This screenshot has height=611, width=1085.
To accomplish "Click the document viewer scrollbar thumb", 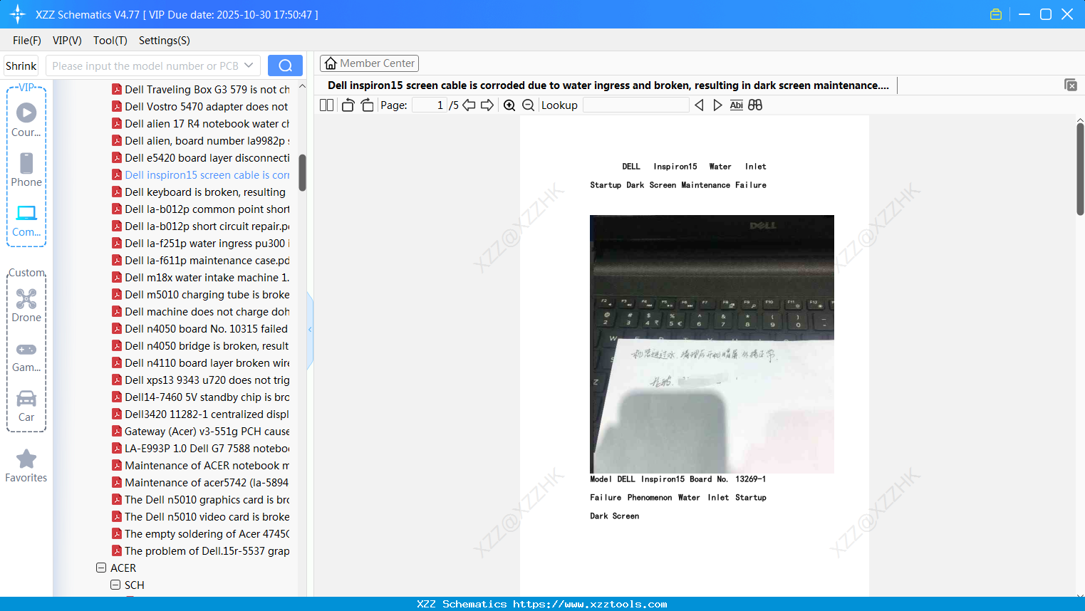I will (x=1080, y=169).
